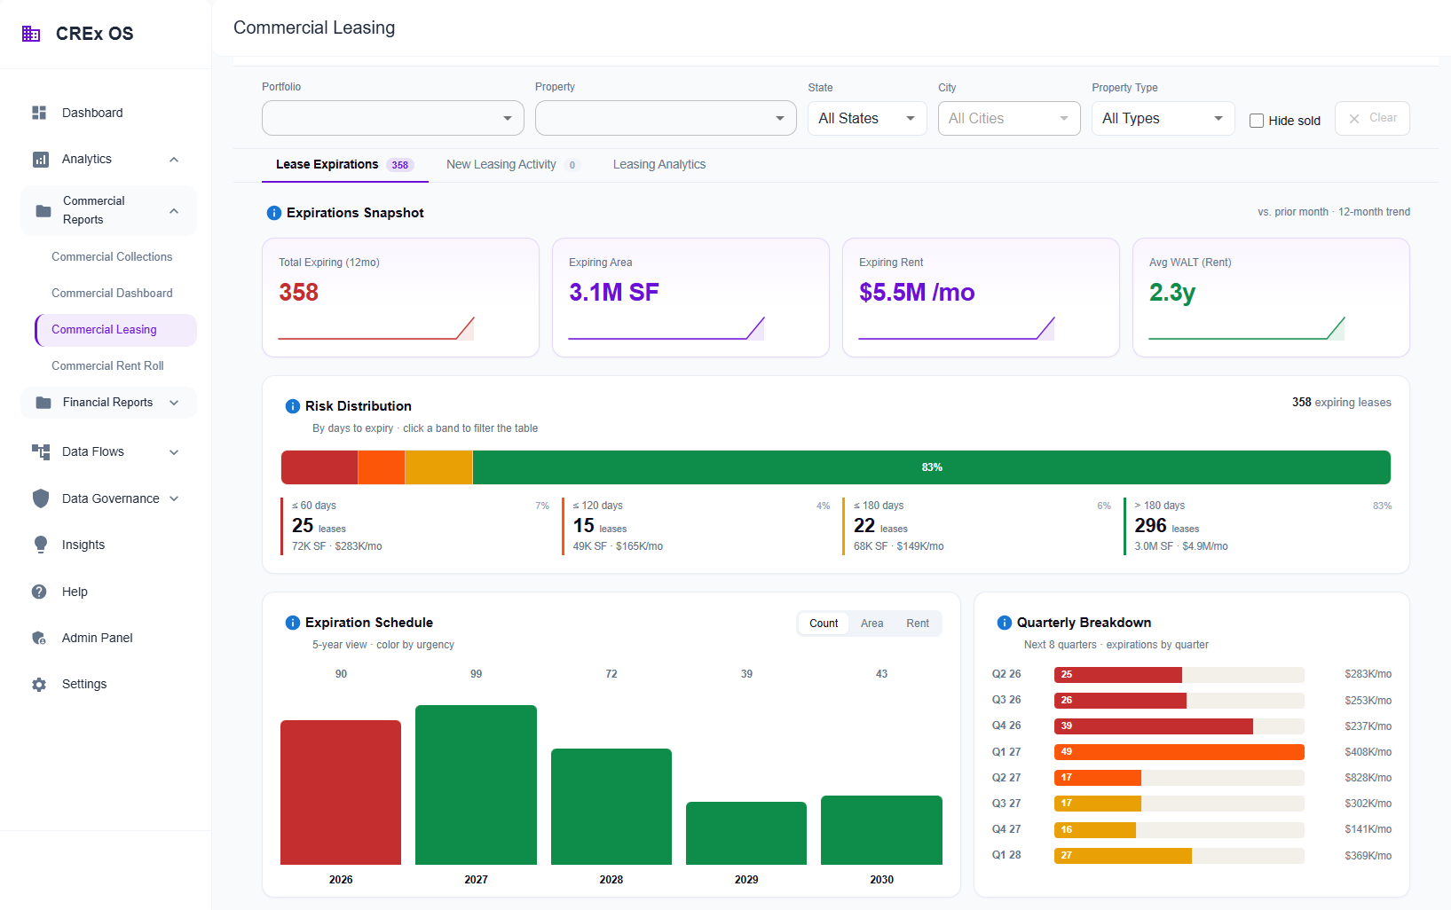The image size is (1451, 910).
Task: Click the red band in risk bar
Action: 319,467
